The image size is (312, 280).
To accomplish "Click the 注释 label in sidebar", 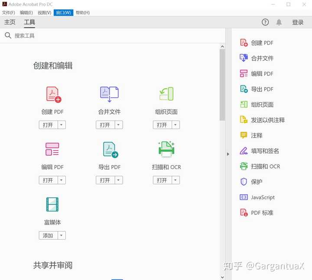I will (257, 135).
